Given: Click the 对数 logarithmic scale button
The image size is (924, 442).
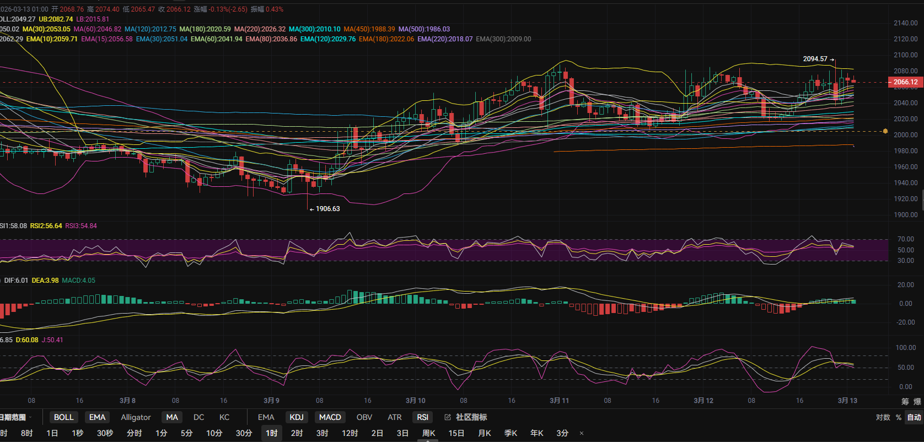Looking at the screenshot, I should pos(883,417).
